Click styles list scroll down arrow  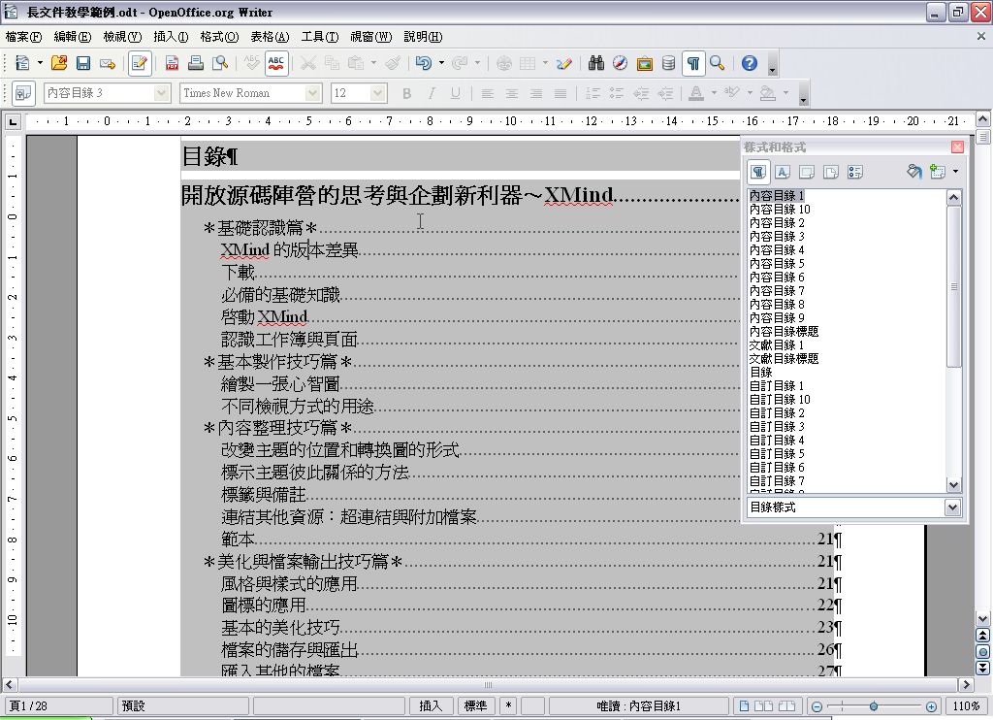(x=954, y=485)
